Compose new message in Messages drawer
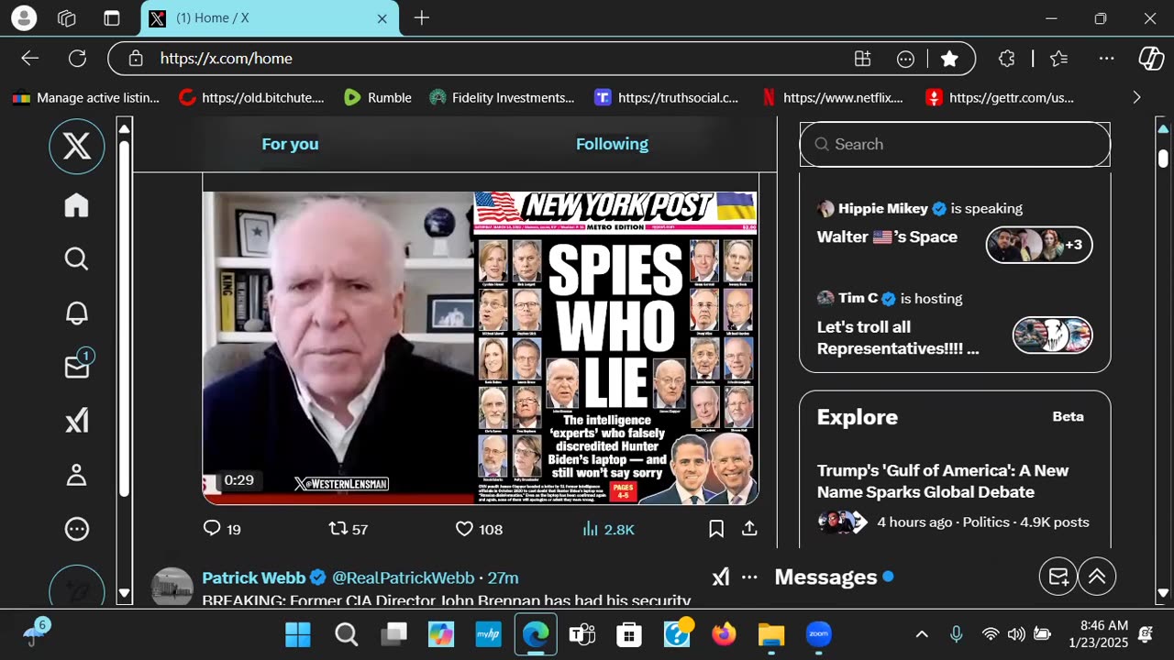This screenshot has width=1174, height=660. pyautogui.click(x=1058, y=577)
